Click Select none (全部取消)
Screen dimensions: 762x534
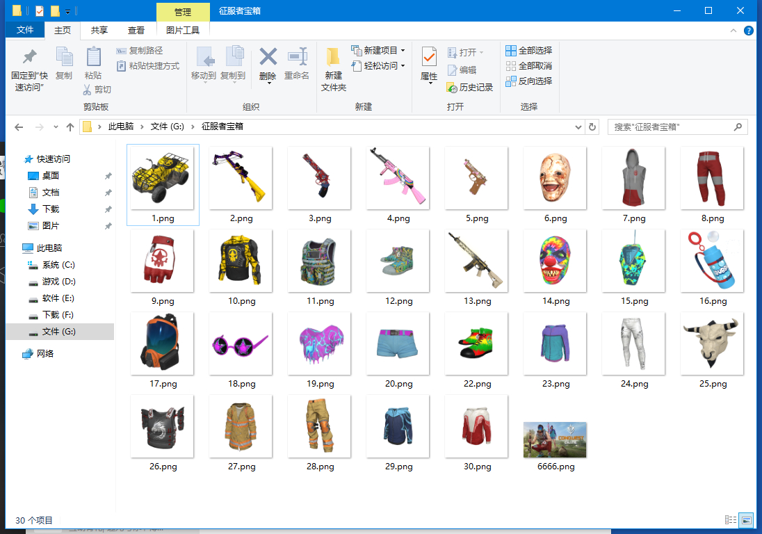(x=528, y=65)
